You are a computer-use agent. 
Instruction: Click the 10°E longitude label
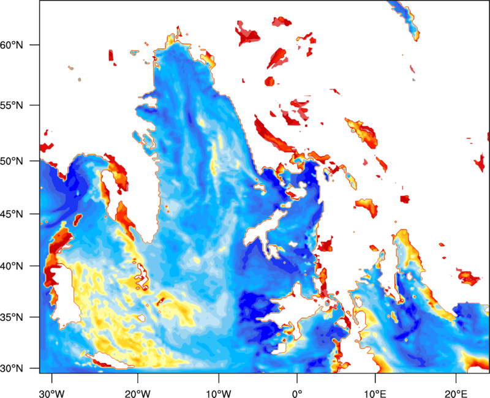pos(375,394)
